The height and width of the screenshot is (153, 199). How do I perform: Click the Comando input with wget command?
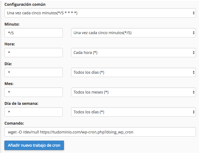[100, 132]
